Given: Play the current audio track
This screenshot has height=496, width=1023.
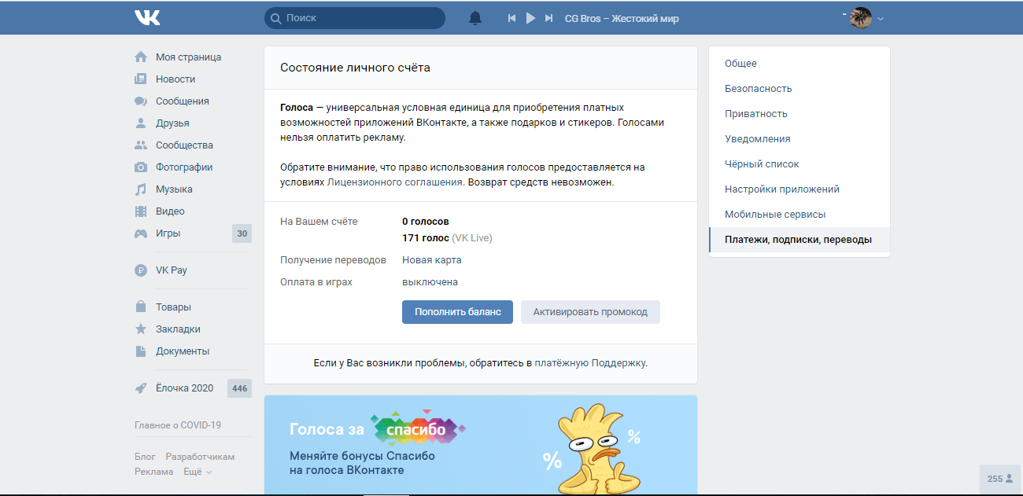Looking at the screenshot, I should [x=530, y=18].
